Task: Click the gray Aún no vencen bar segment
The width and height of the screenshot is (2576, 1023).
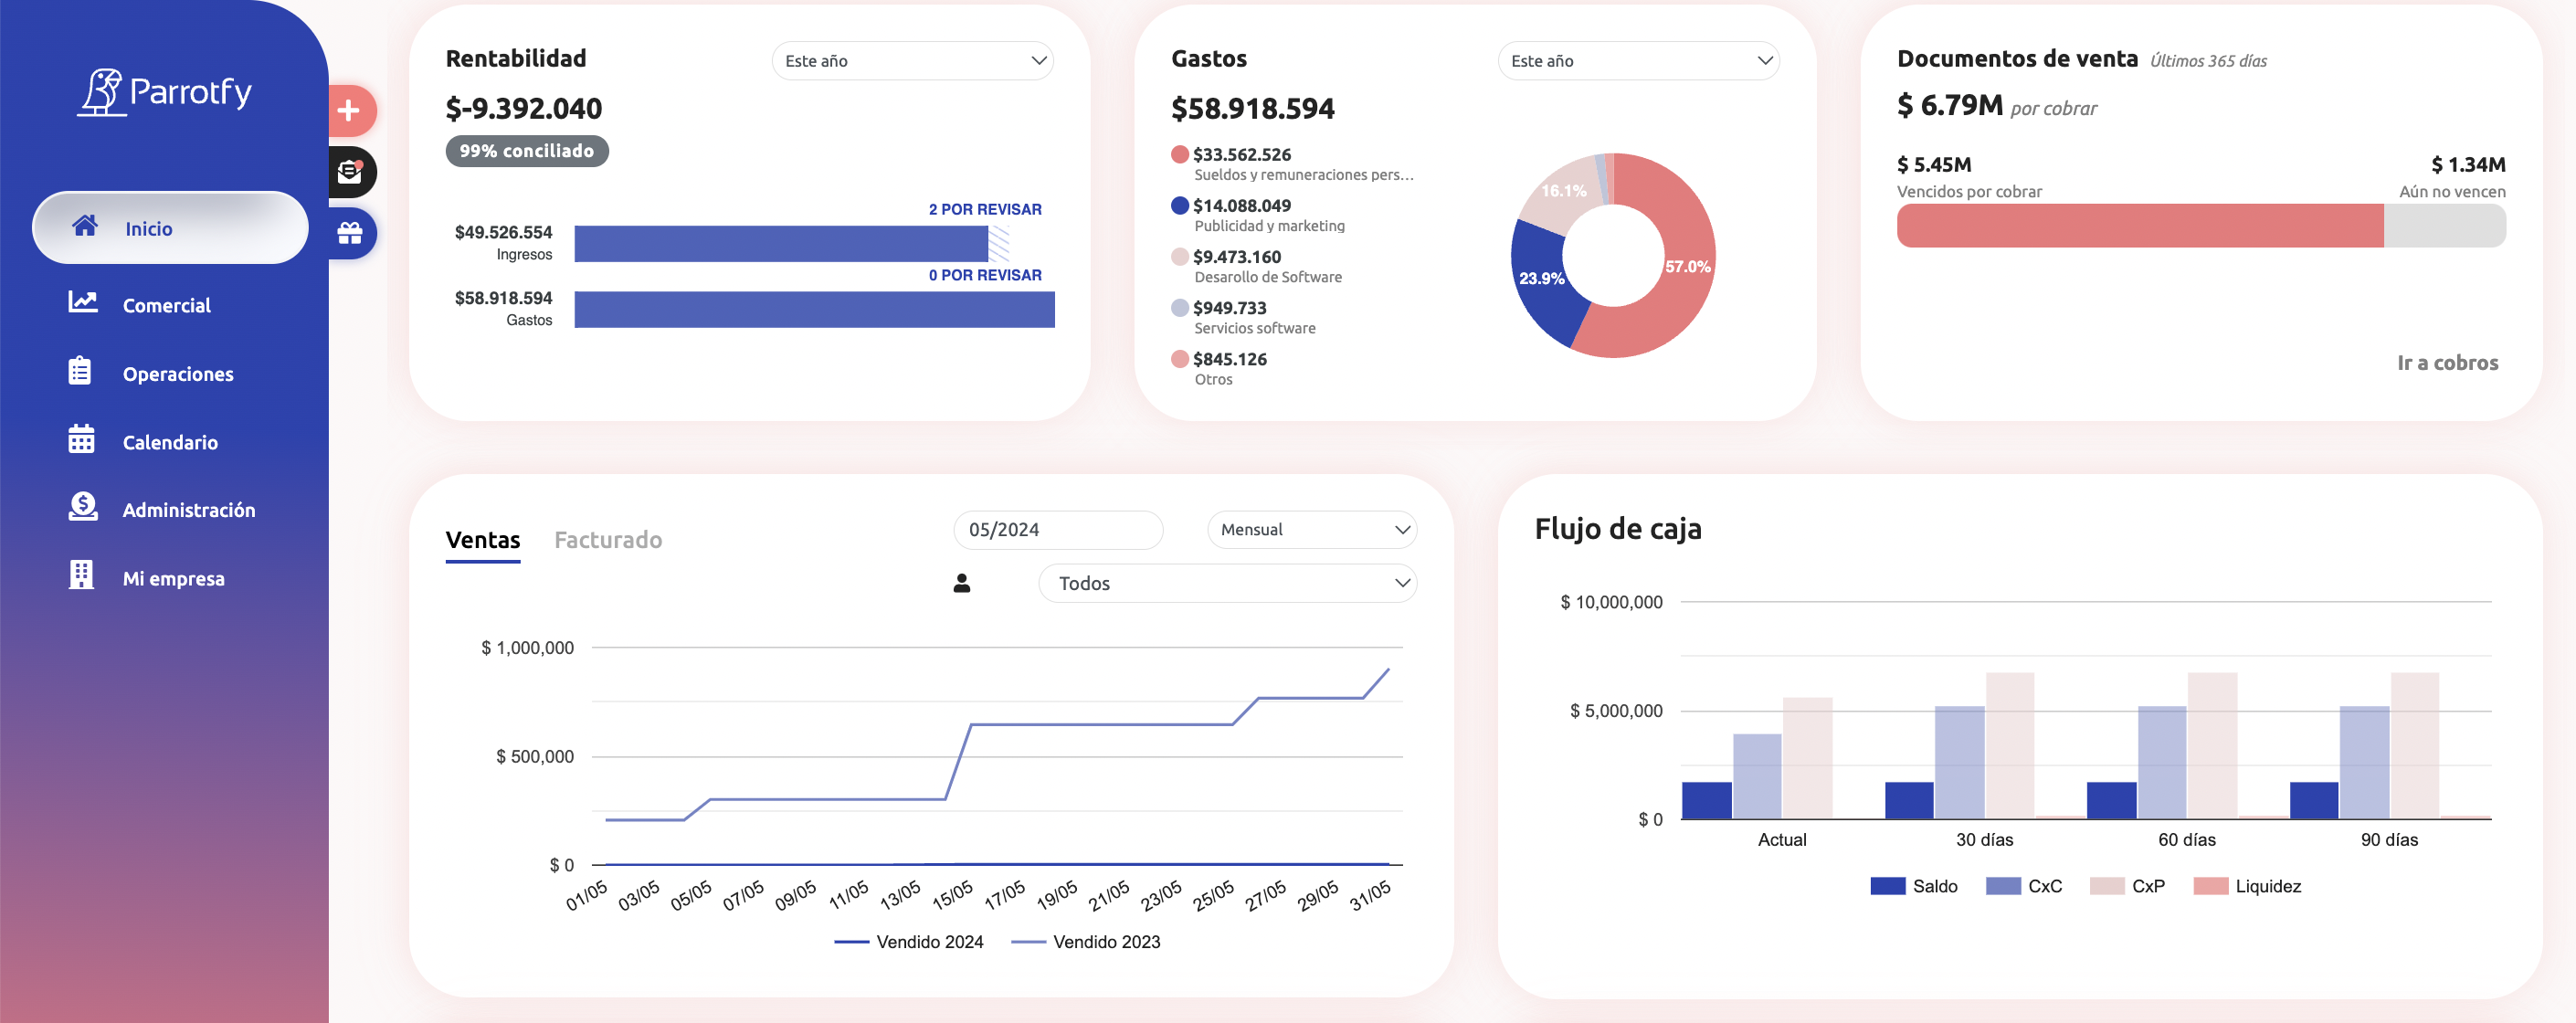Action: 2445,226
